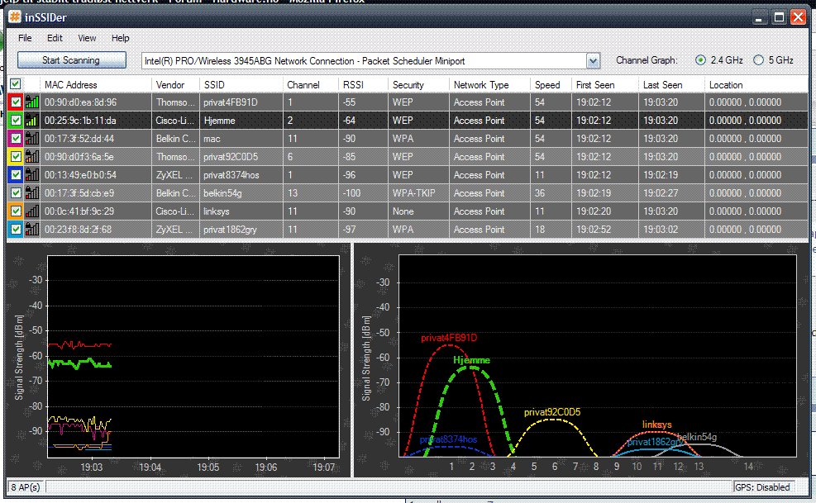Select the 2.4 GHz channel graph radio
816x503 pixels.
[700, 60]
